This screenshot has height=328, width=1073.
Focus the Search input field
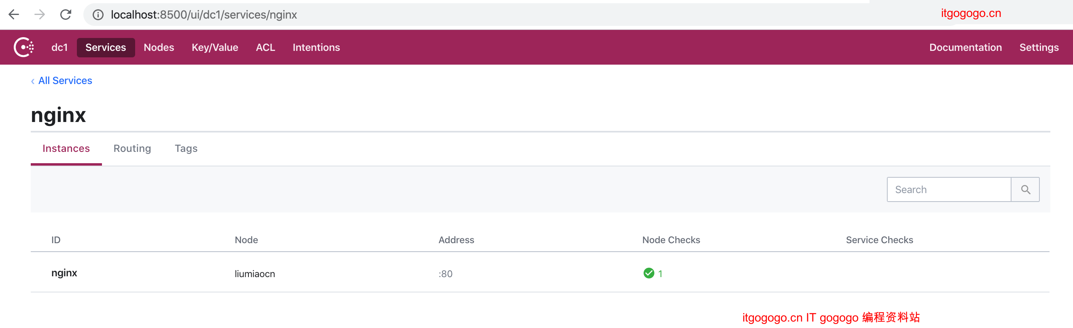948,189
